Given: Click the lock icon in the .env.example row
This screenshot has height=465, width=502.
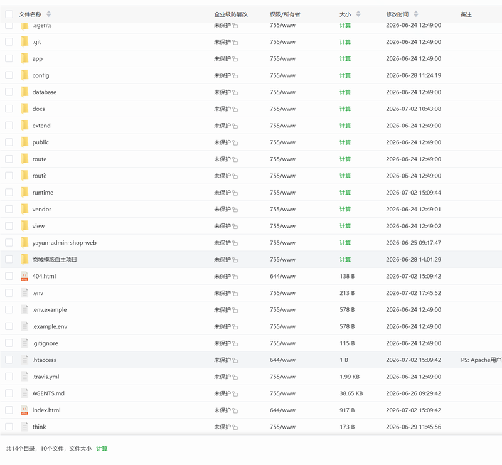Looking at the screenshot, I should click(x=235, y=310).
